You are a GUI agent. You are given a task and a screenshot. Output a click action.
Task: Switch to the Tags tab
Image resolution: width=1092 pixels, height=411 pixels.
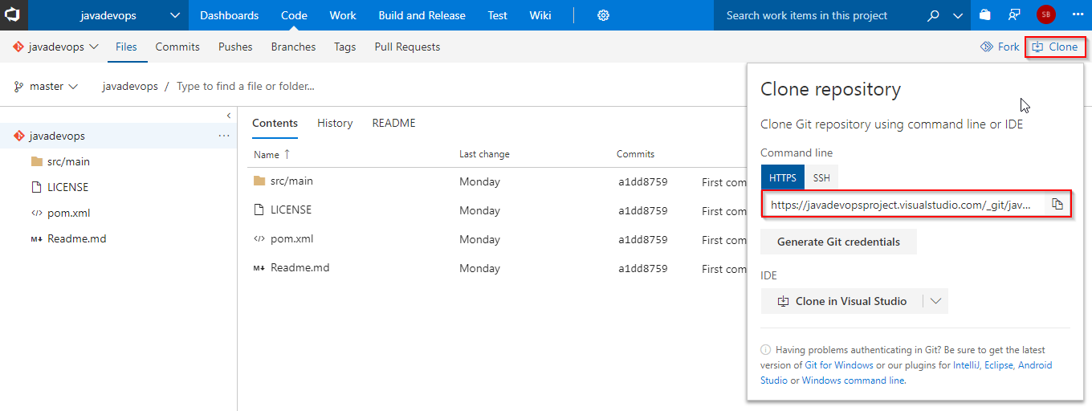point(344,47)
